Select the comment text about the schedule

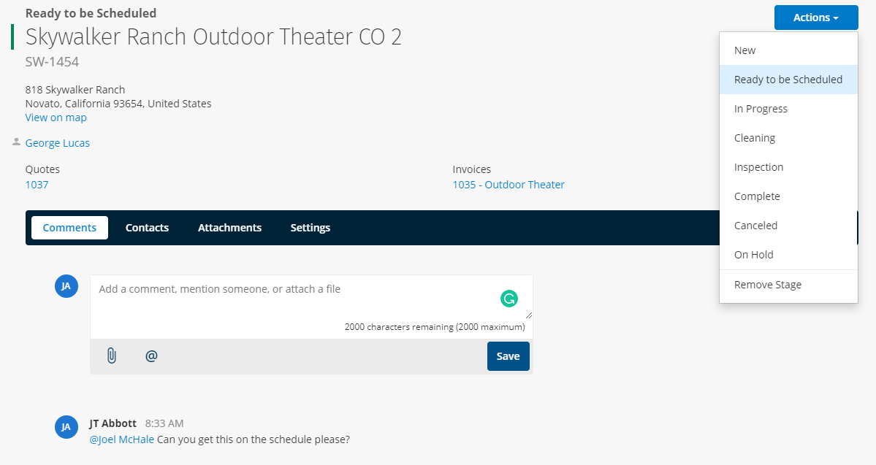253,439
